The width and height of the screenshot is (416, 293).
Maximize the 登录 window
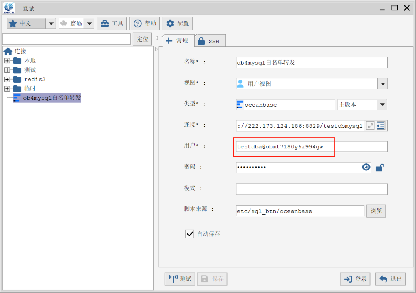click(x=394, y=8)
